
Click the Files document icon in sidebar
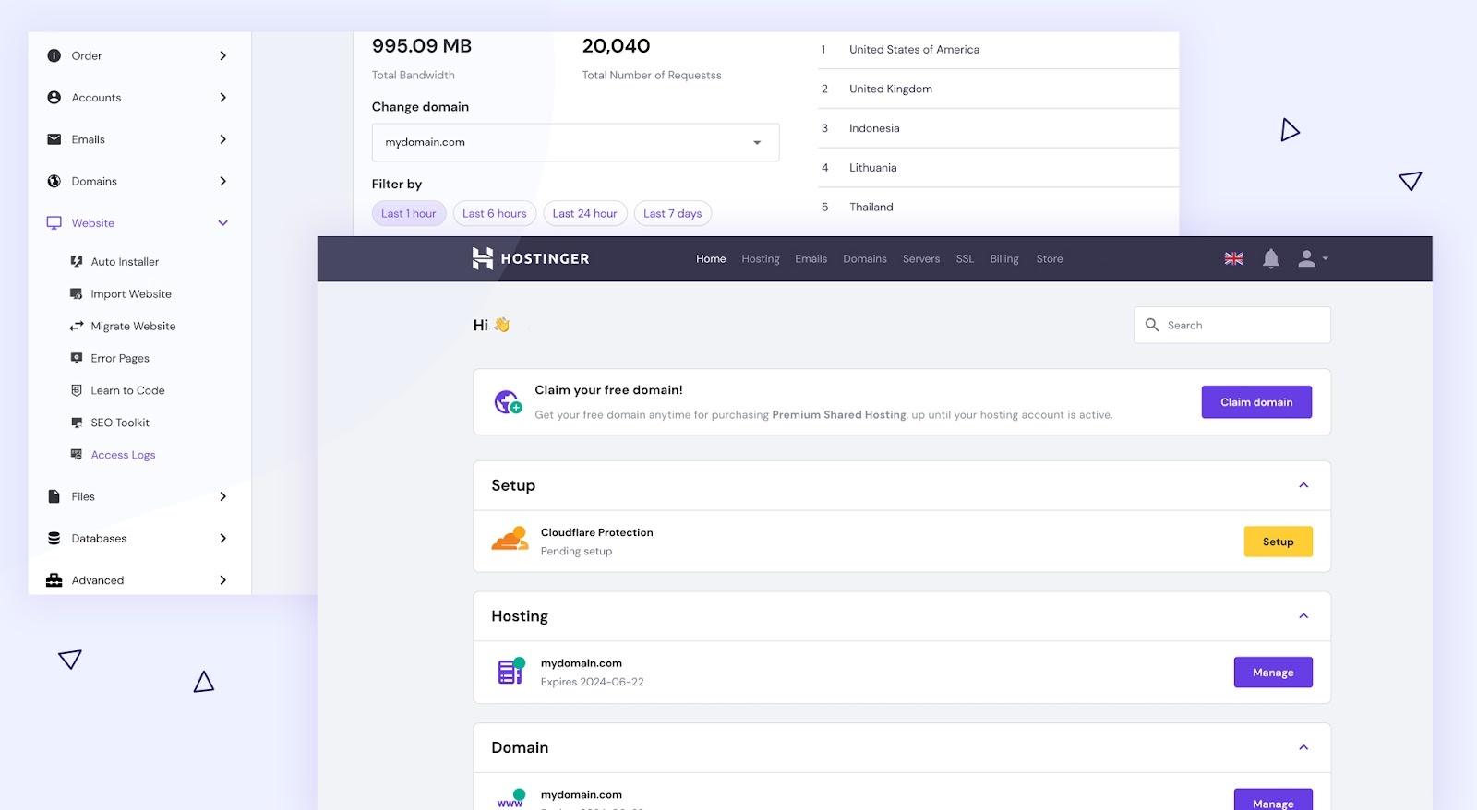tap(54, 496)
